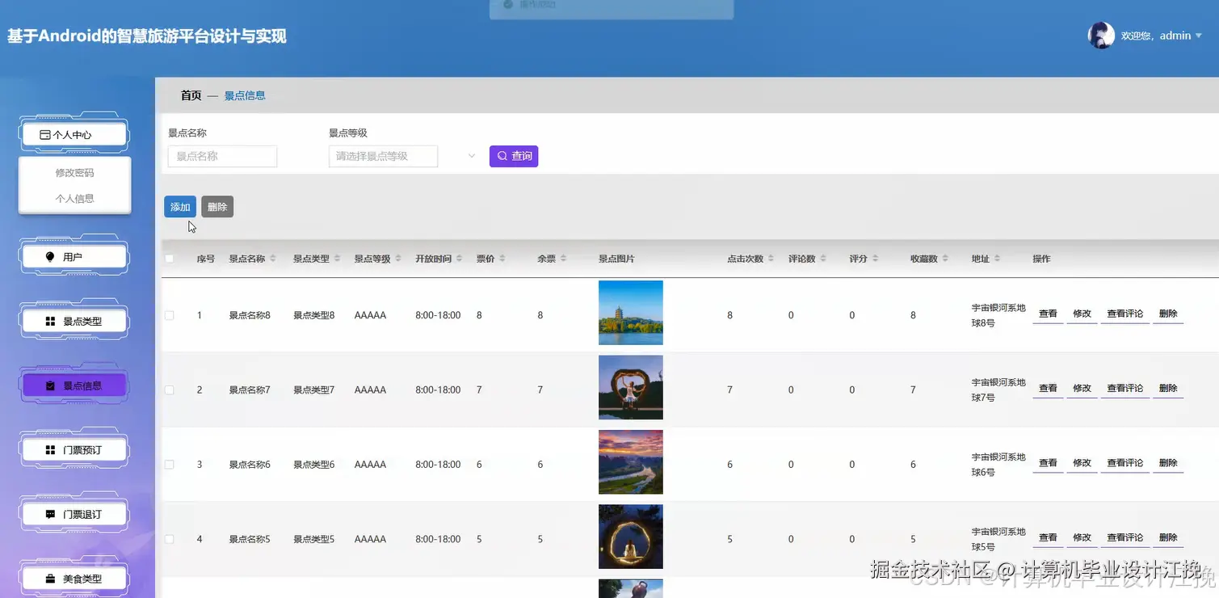Open 个人中心 sidebar menu

[74, 135]
